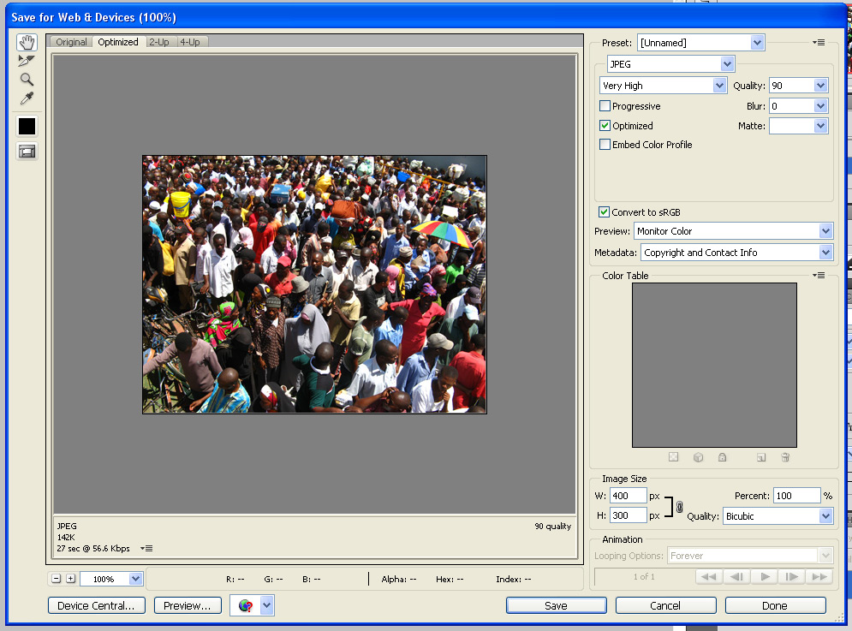Uncheck the Optimized checkbox
The image size is (852, 631).
(605, 126)
